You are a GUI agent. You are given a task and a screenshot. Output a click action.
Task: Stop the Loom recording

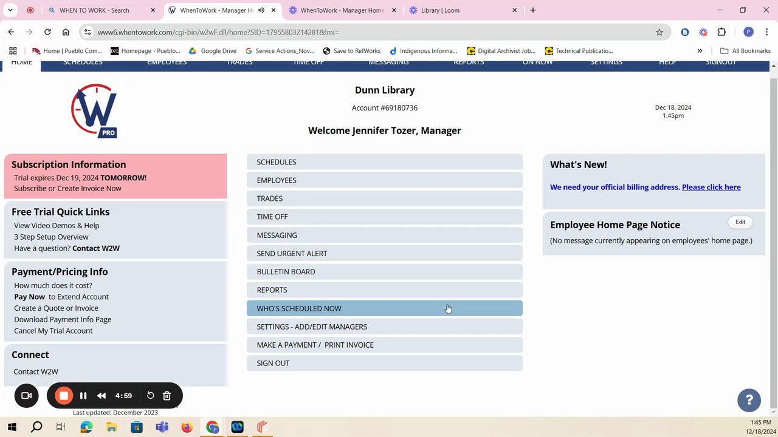(64, 396)
